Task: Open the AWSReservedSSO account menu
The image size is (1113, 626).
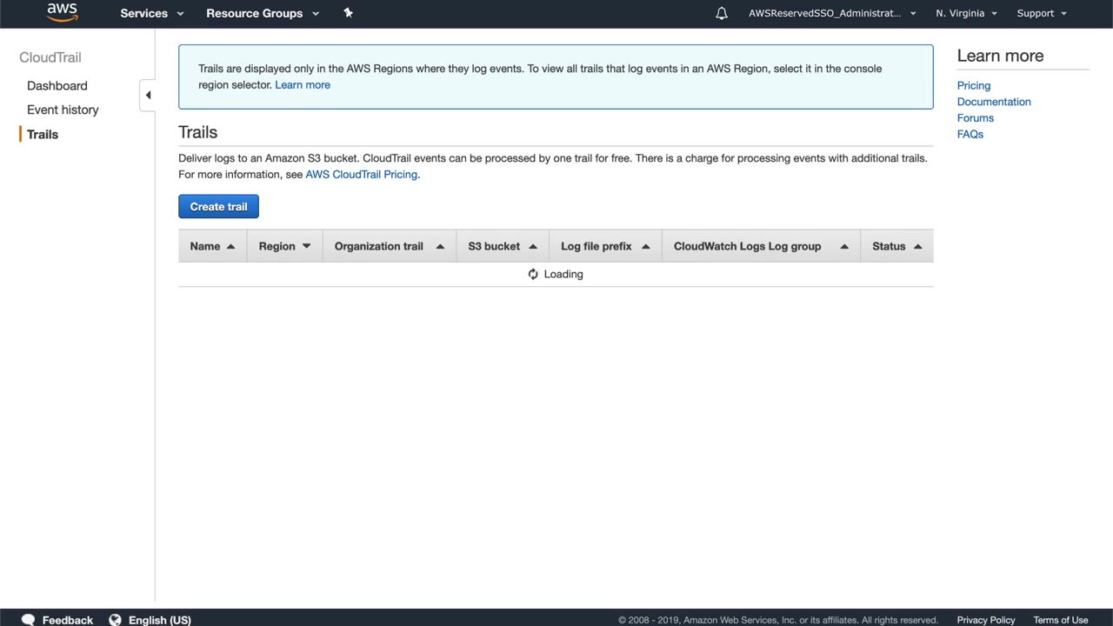Action: pyautogui.click(x=832, y=13)
